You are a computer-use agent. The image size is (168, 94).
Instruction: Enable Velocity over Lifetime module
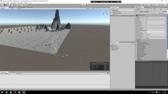click(136, 43)
